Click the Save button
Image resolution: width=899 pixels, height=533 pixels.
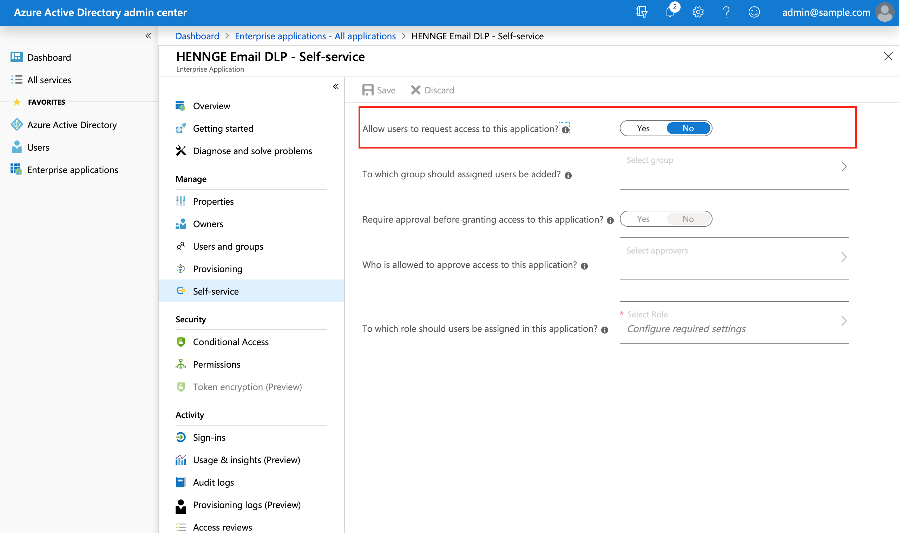pyautogui.click(x=379, y=90)
